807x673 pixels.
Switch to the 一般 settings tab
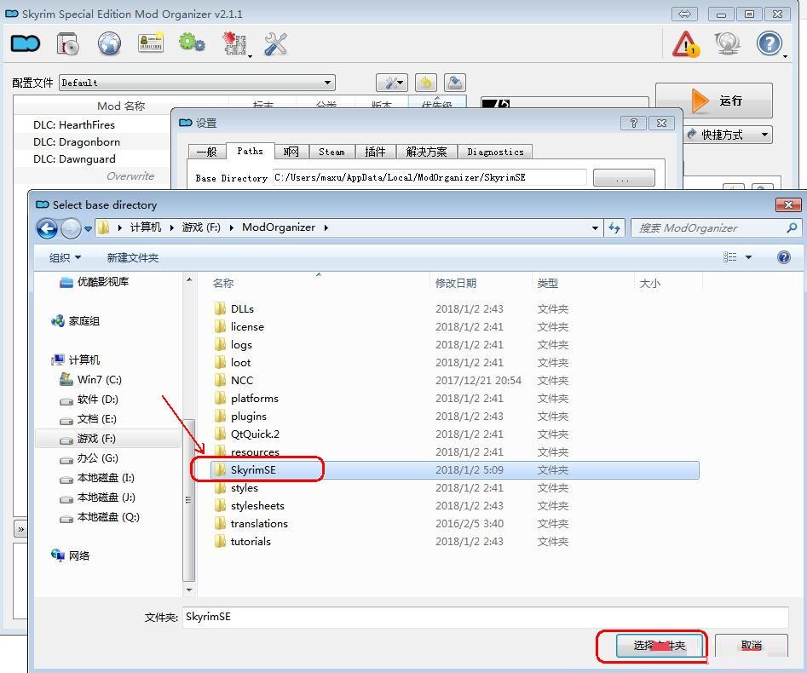coord(207,152)
